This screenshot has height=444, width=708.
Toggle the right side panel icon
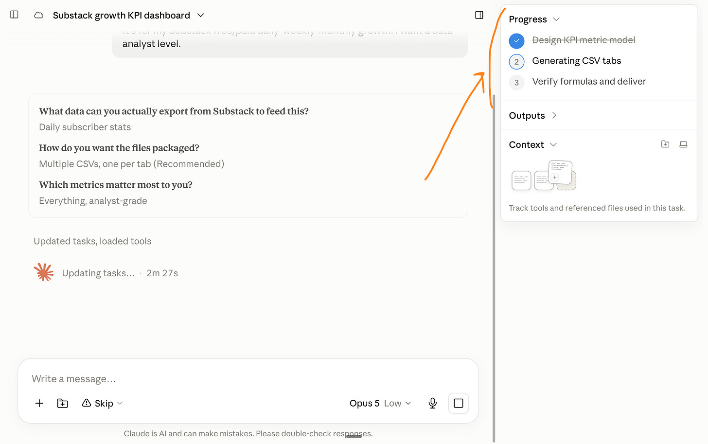(x=479, y=15)
